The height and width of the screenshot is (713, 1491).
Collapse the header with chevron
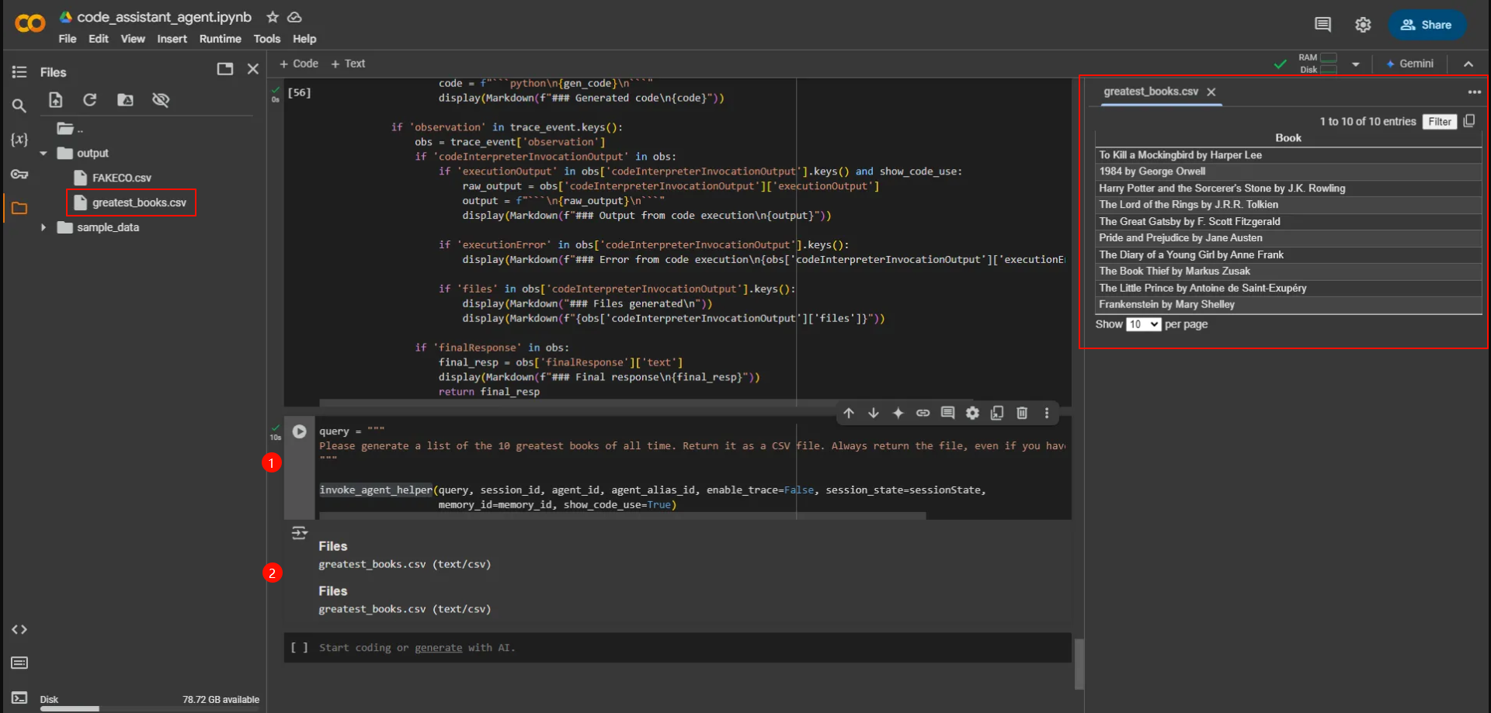1468,64
